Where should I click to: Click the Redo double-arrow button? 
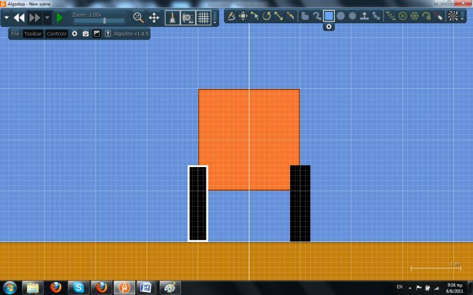coord(34,18)
